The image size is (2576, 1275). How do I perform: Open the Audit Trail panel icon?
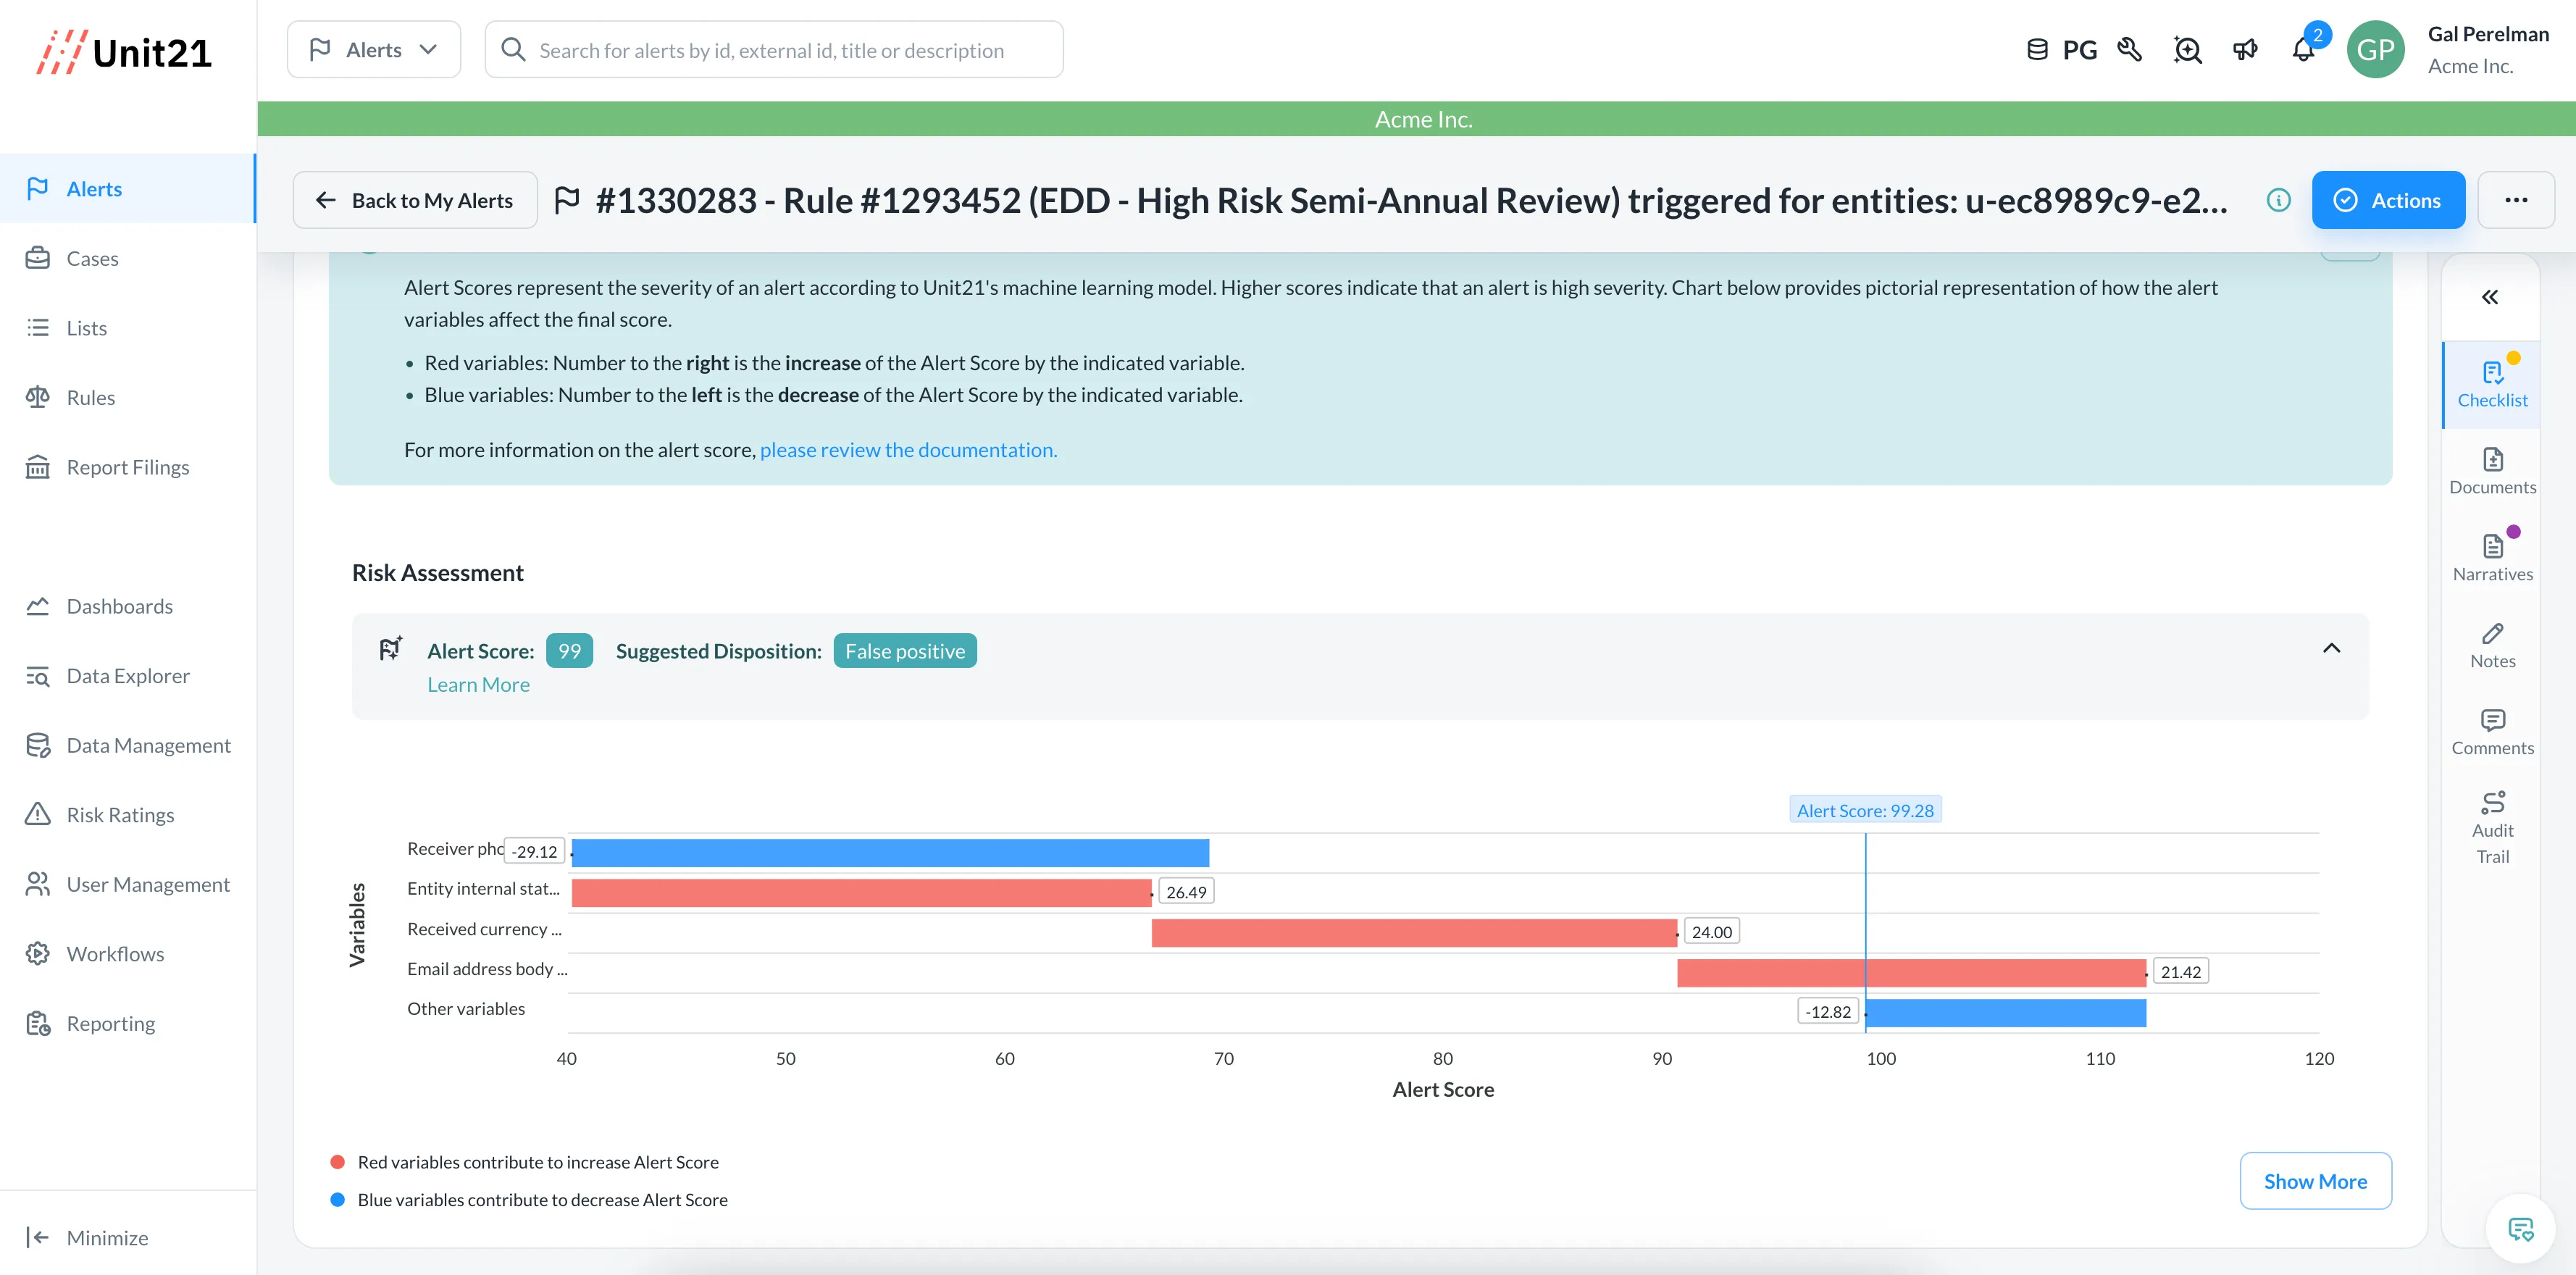point(2492,827)
